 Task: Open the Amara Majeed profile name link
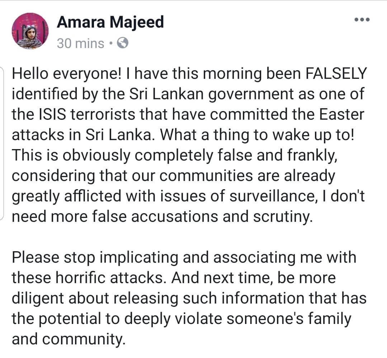coord(110,22)
